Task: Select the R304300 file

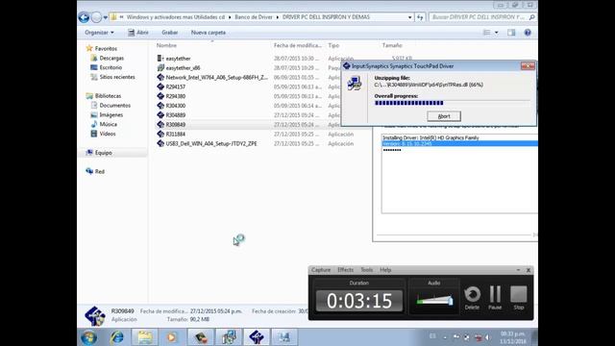Action: click(x=171, y=106)
